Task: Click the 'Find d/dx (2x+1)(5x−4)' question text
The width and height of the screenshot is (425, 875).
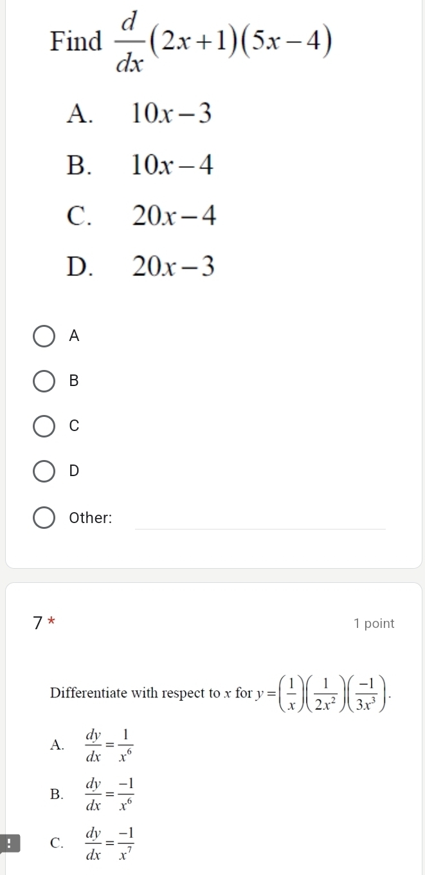Action: point(193,44)
